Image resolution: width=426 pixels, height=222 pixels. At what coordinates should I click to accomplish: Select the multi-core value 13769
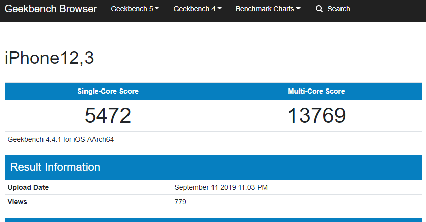317,116
